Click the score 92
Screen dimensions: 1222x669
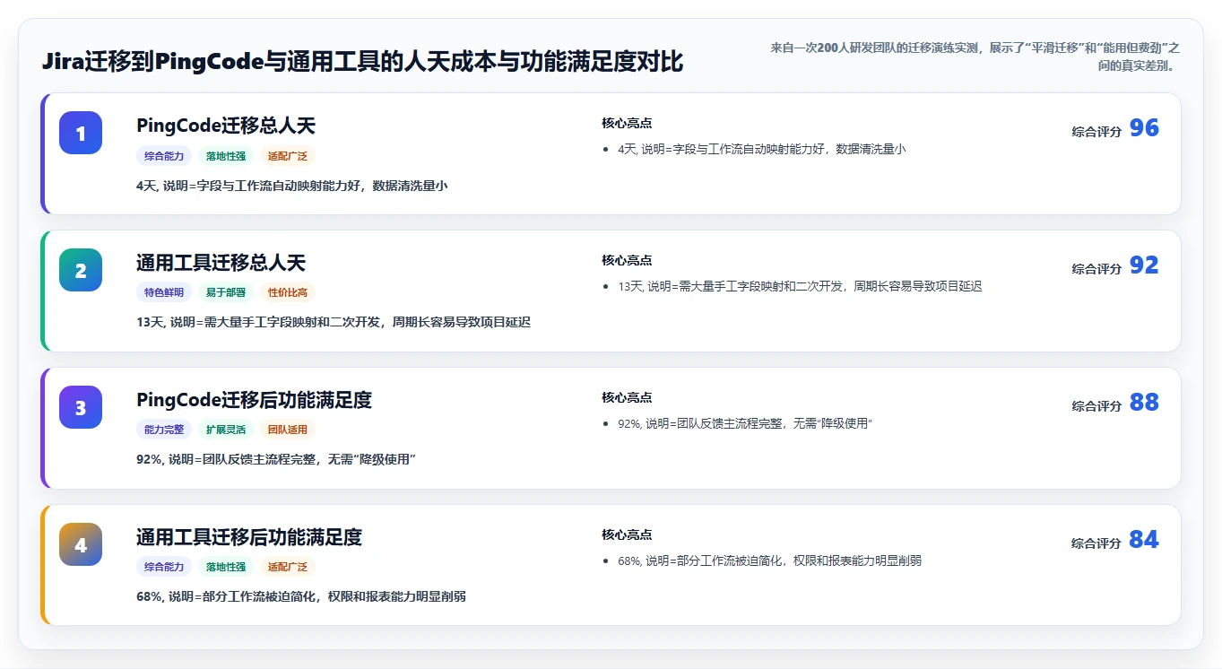click(1144, 265)
